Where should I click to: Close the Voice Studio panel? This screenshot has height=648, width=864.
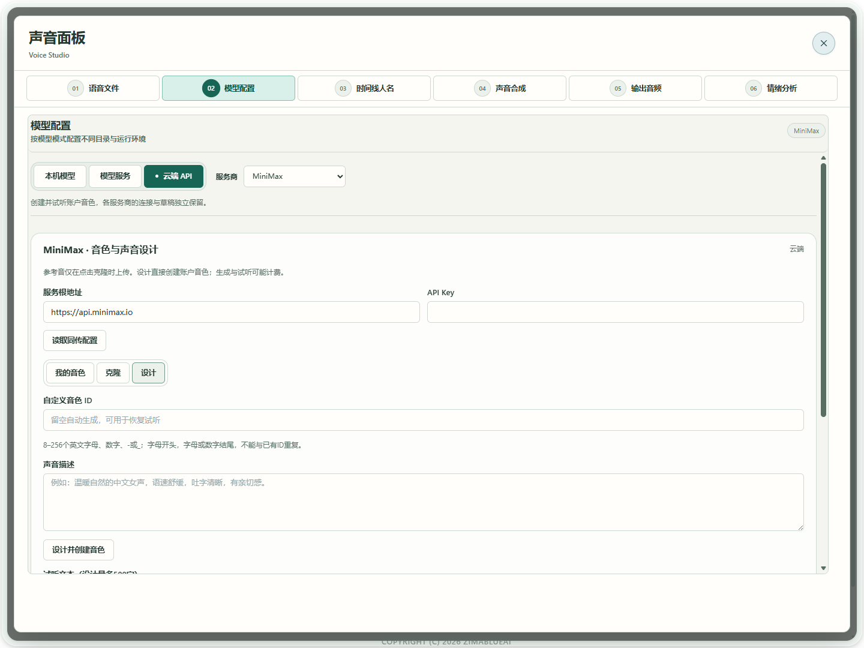[823, 43]
